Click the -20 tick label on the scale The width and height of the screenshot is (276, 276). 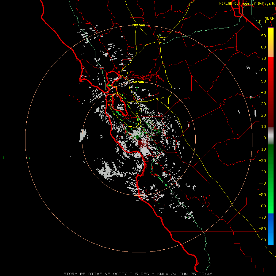(262, 161)
